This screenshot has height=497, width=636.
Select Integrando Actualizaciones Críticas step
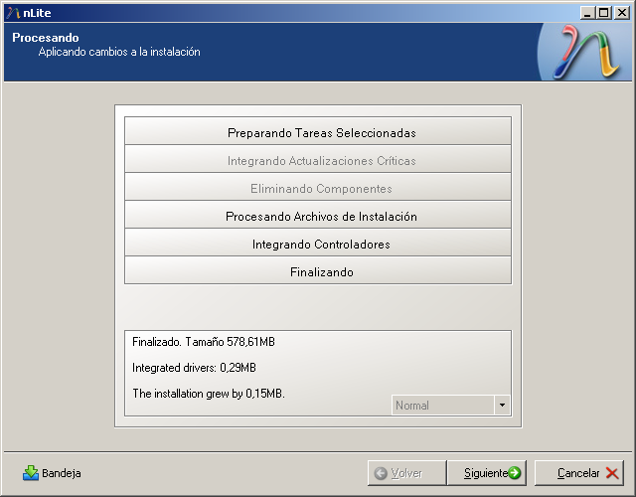pyautogui.click(x=318, y=159)
